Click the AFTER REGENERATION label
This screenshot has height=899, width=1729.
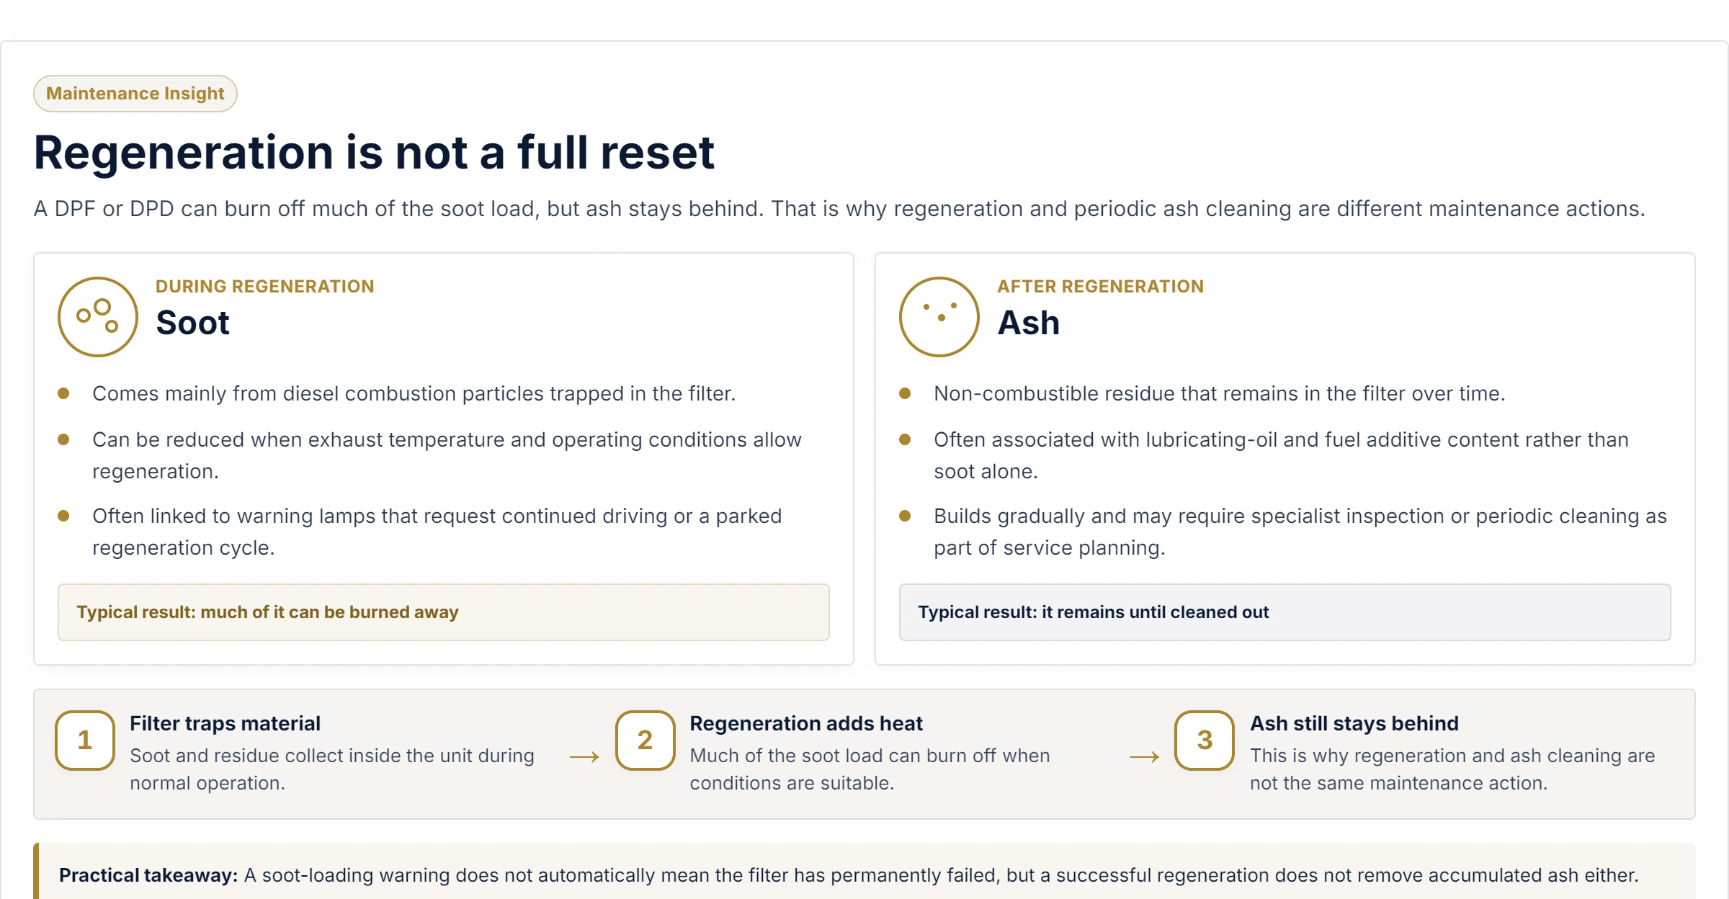[1101, 287]
